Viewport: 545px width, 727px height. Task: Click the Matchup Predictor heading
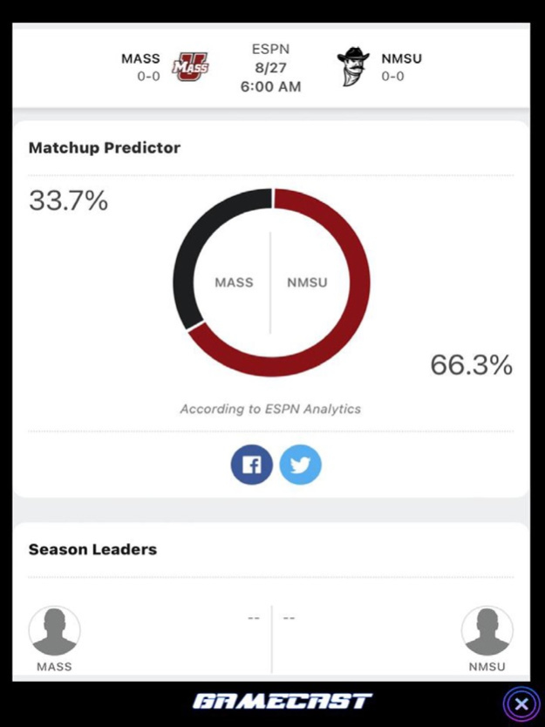pyautogui.click(x=105, y=147)
